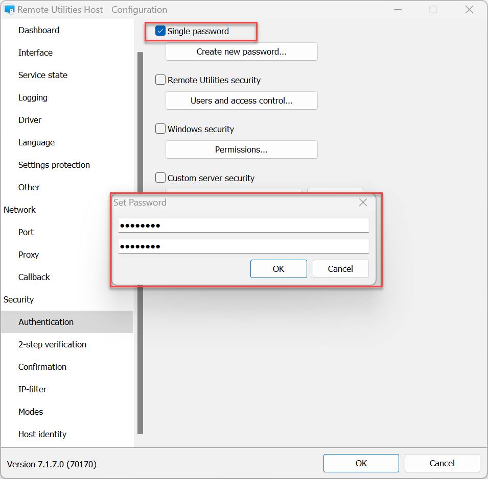Open Users and access control settings
This screenshot has width=488, height=479.
pos(241,100)
